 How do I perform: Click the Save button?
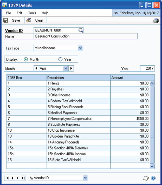(12, 20)
